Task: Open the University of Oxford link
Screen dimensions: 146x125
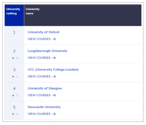Action: pyautogui.click(x=44, y=32)
